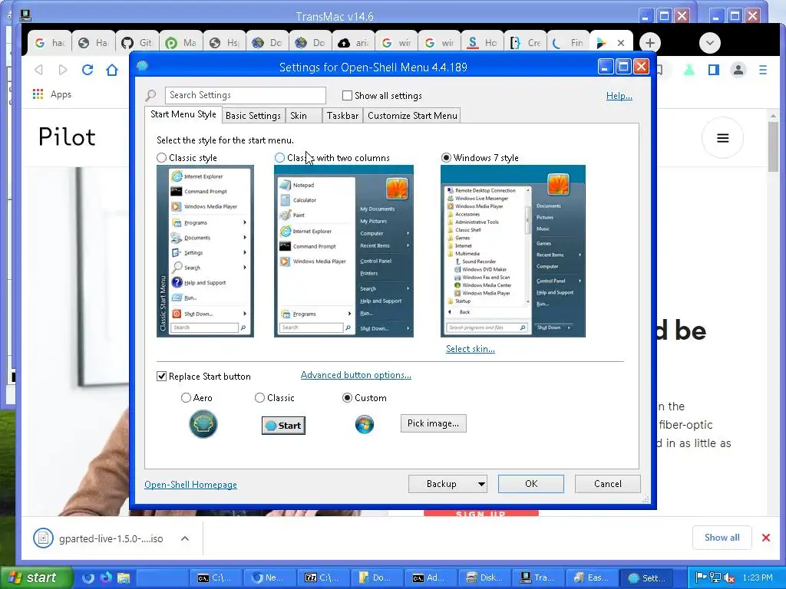Open the Taskbar tab
Viewport: 786px width, 589px height.
[x=342, y=116]
